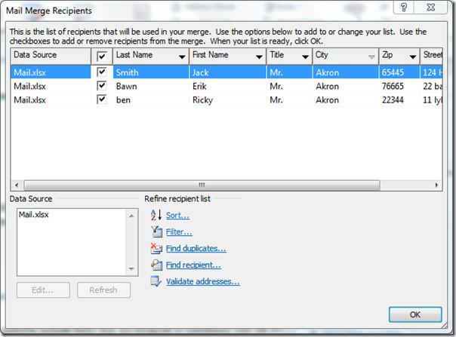The image size is (456, 337).
Task: Toggle the select-all checkbox in header
Action: (102, 56)
